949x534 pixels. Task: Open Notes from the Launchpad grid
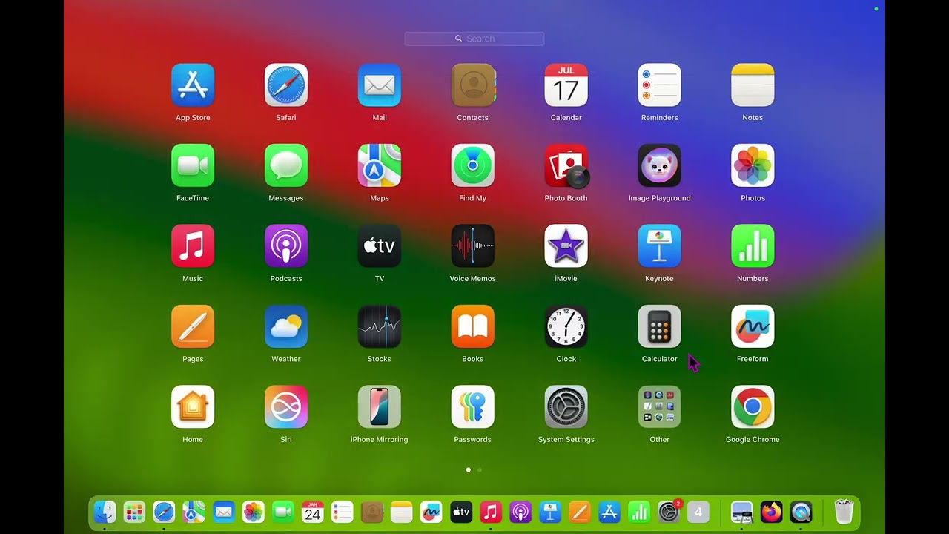click(753, 85)
